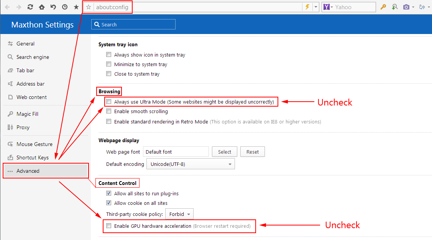
Task: Open the home page icon
Action: click(42, 7)
